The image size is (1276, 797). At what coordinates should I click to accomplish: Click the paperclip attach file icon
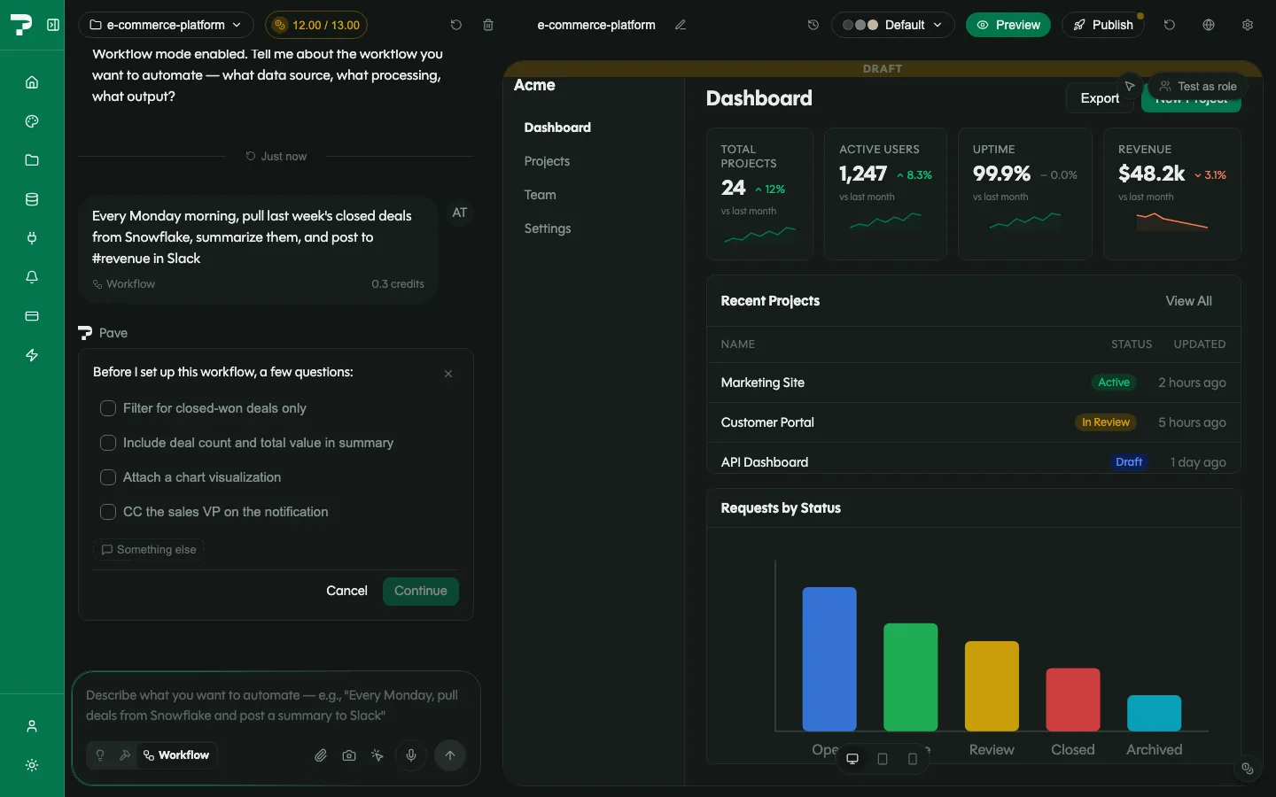point(321,755)
